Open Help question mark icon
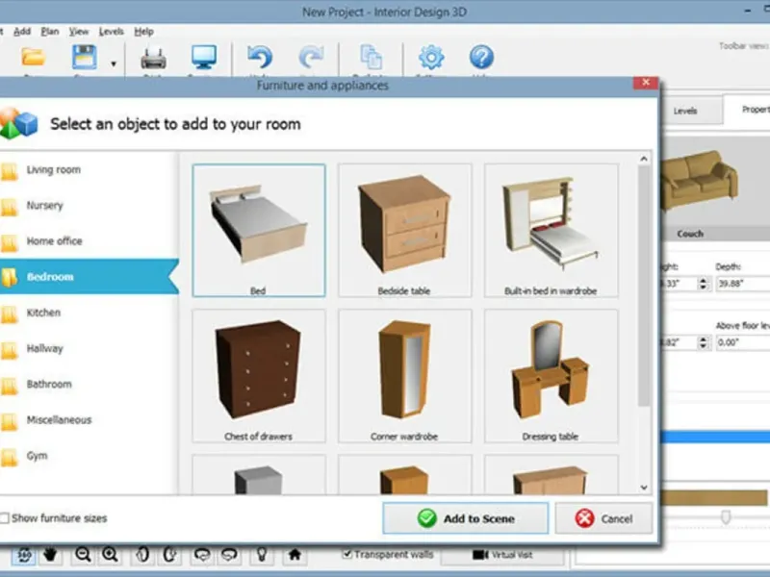This screenshot has width=770, height=577. tap(481, 57)
